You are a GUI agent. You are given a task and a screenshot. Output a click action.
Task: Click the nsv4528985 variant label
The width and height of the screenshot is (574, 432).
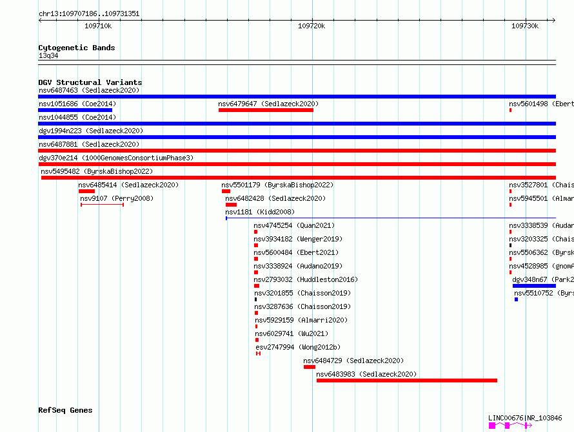541,266
